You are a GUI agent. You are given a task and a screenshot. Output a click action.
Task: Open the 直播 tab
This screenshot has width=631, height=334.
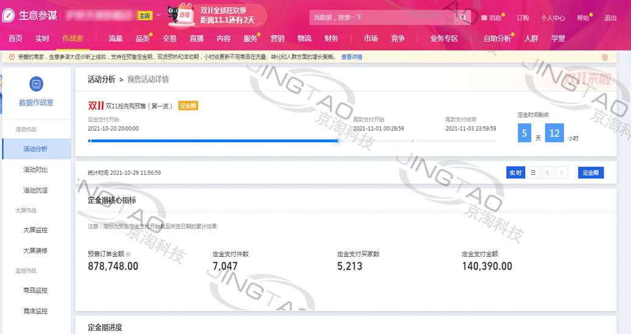pyautogui.click(x=197, y=38)
